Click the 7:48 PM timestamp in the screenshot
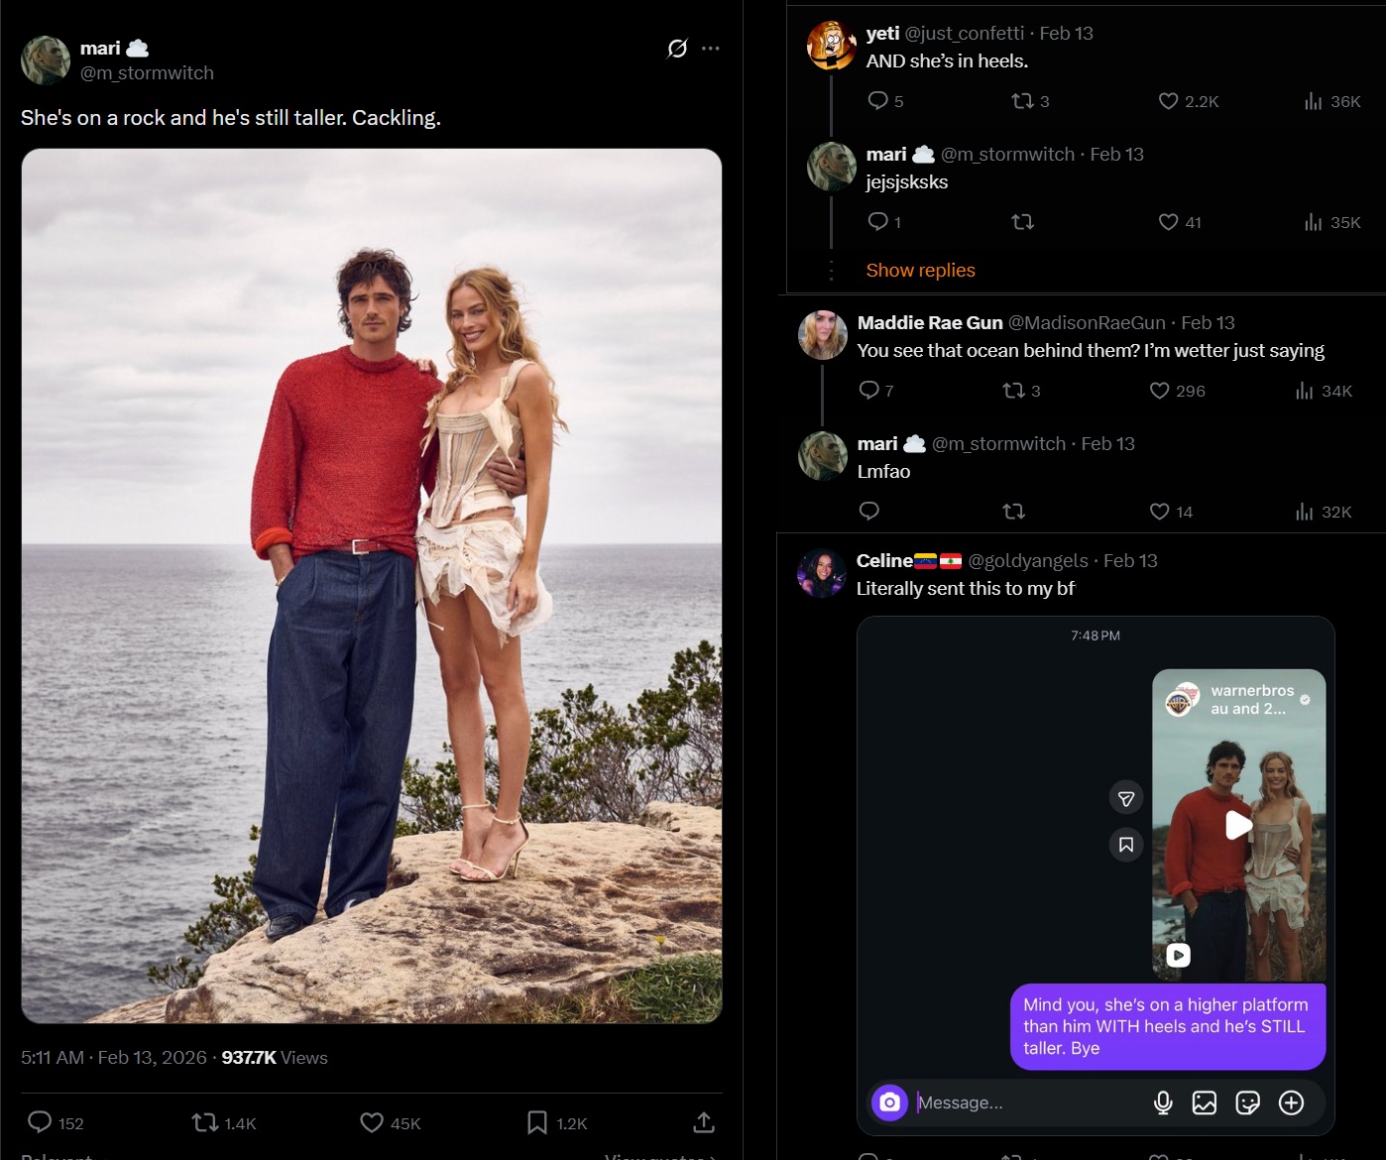 1096,636
